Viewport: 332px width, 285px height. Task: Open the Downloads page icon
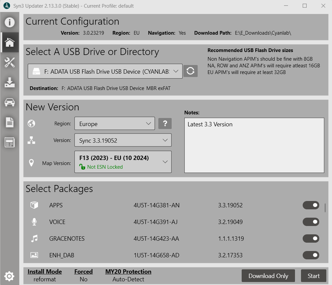[10, 82]
